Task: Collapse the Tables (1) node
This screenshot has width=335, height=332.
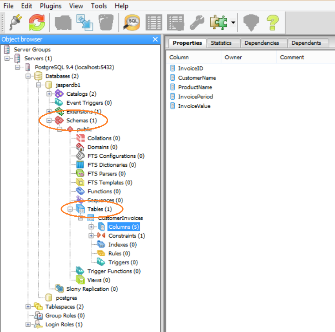Action: coord(70,209)
